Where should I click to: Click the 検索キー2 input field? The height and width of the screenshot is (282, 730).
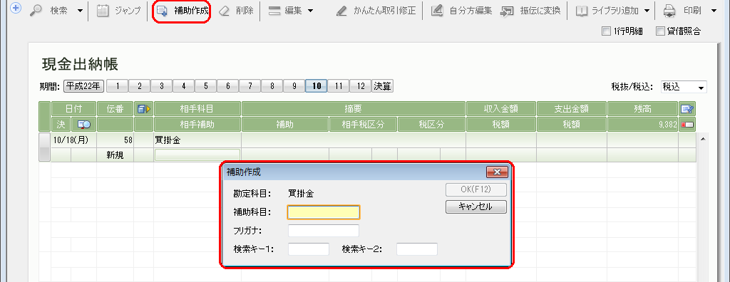click(416, 249)
